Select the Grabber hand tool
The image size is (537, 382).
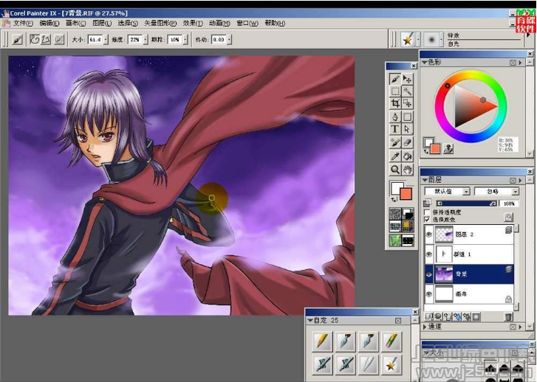(407, 170)
